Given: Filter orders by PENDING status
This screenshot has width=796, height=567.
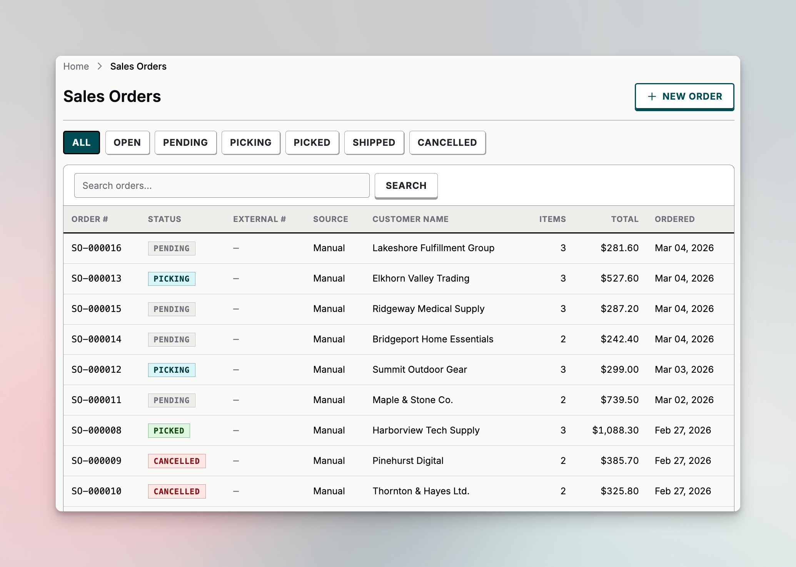Looking at the screenshot, I should (185, 142).
